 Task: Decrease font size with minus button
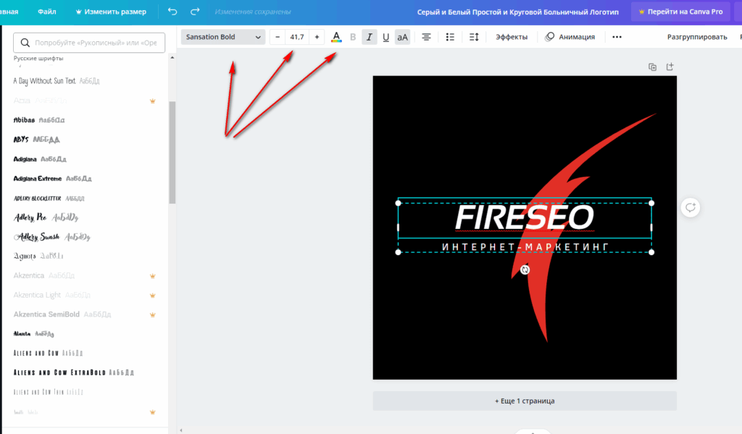(278, 37)
